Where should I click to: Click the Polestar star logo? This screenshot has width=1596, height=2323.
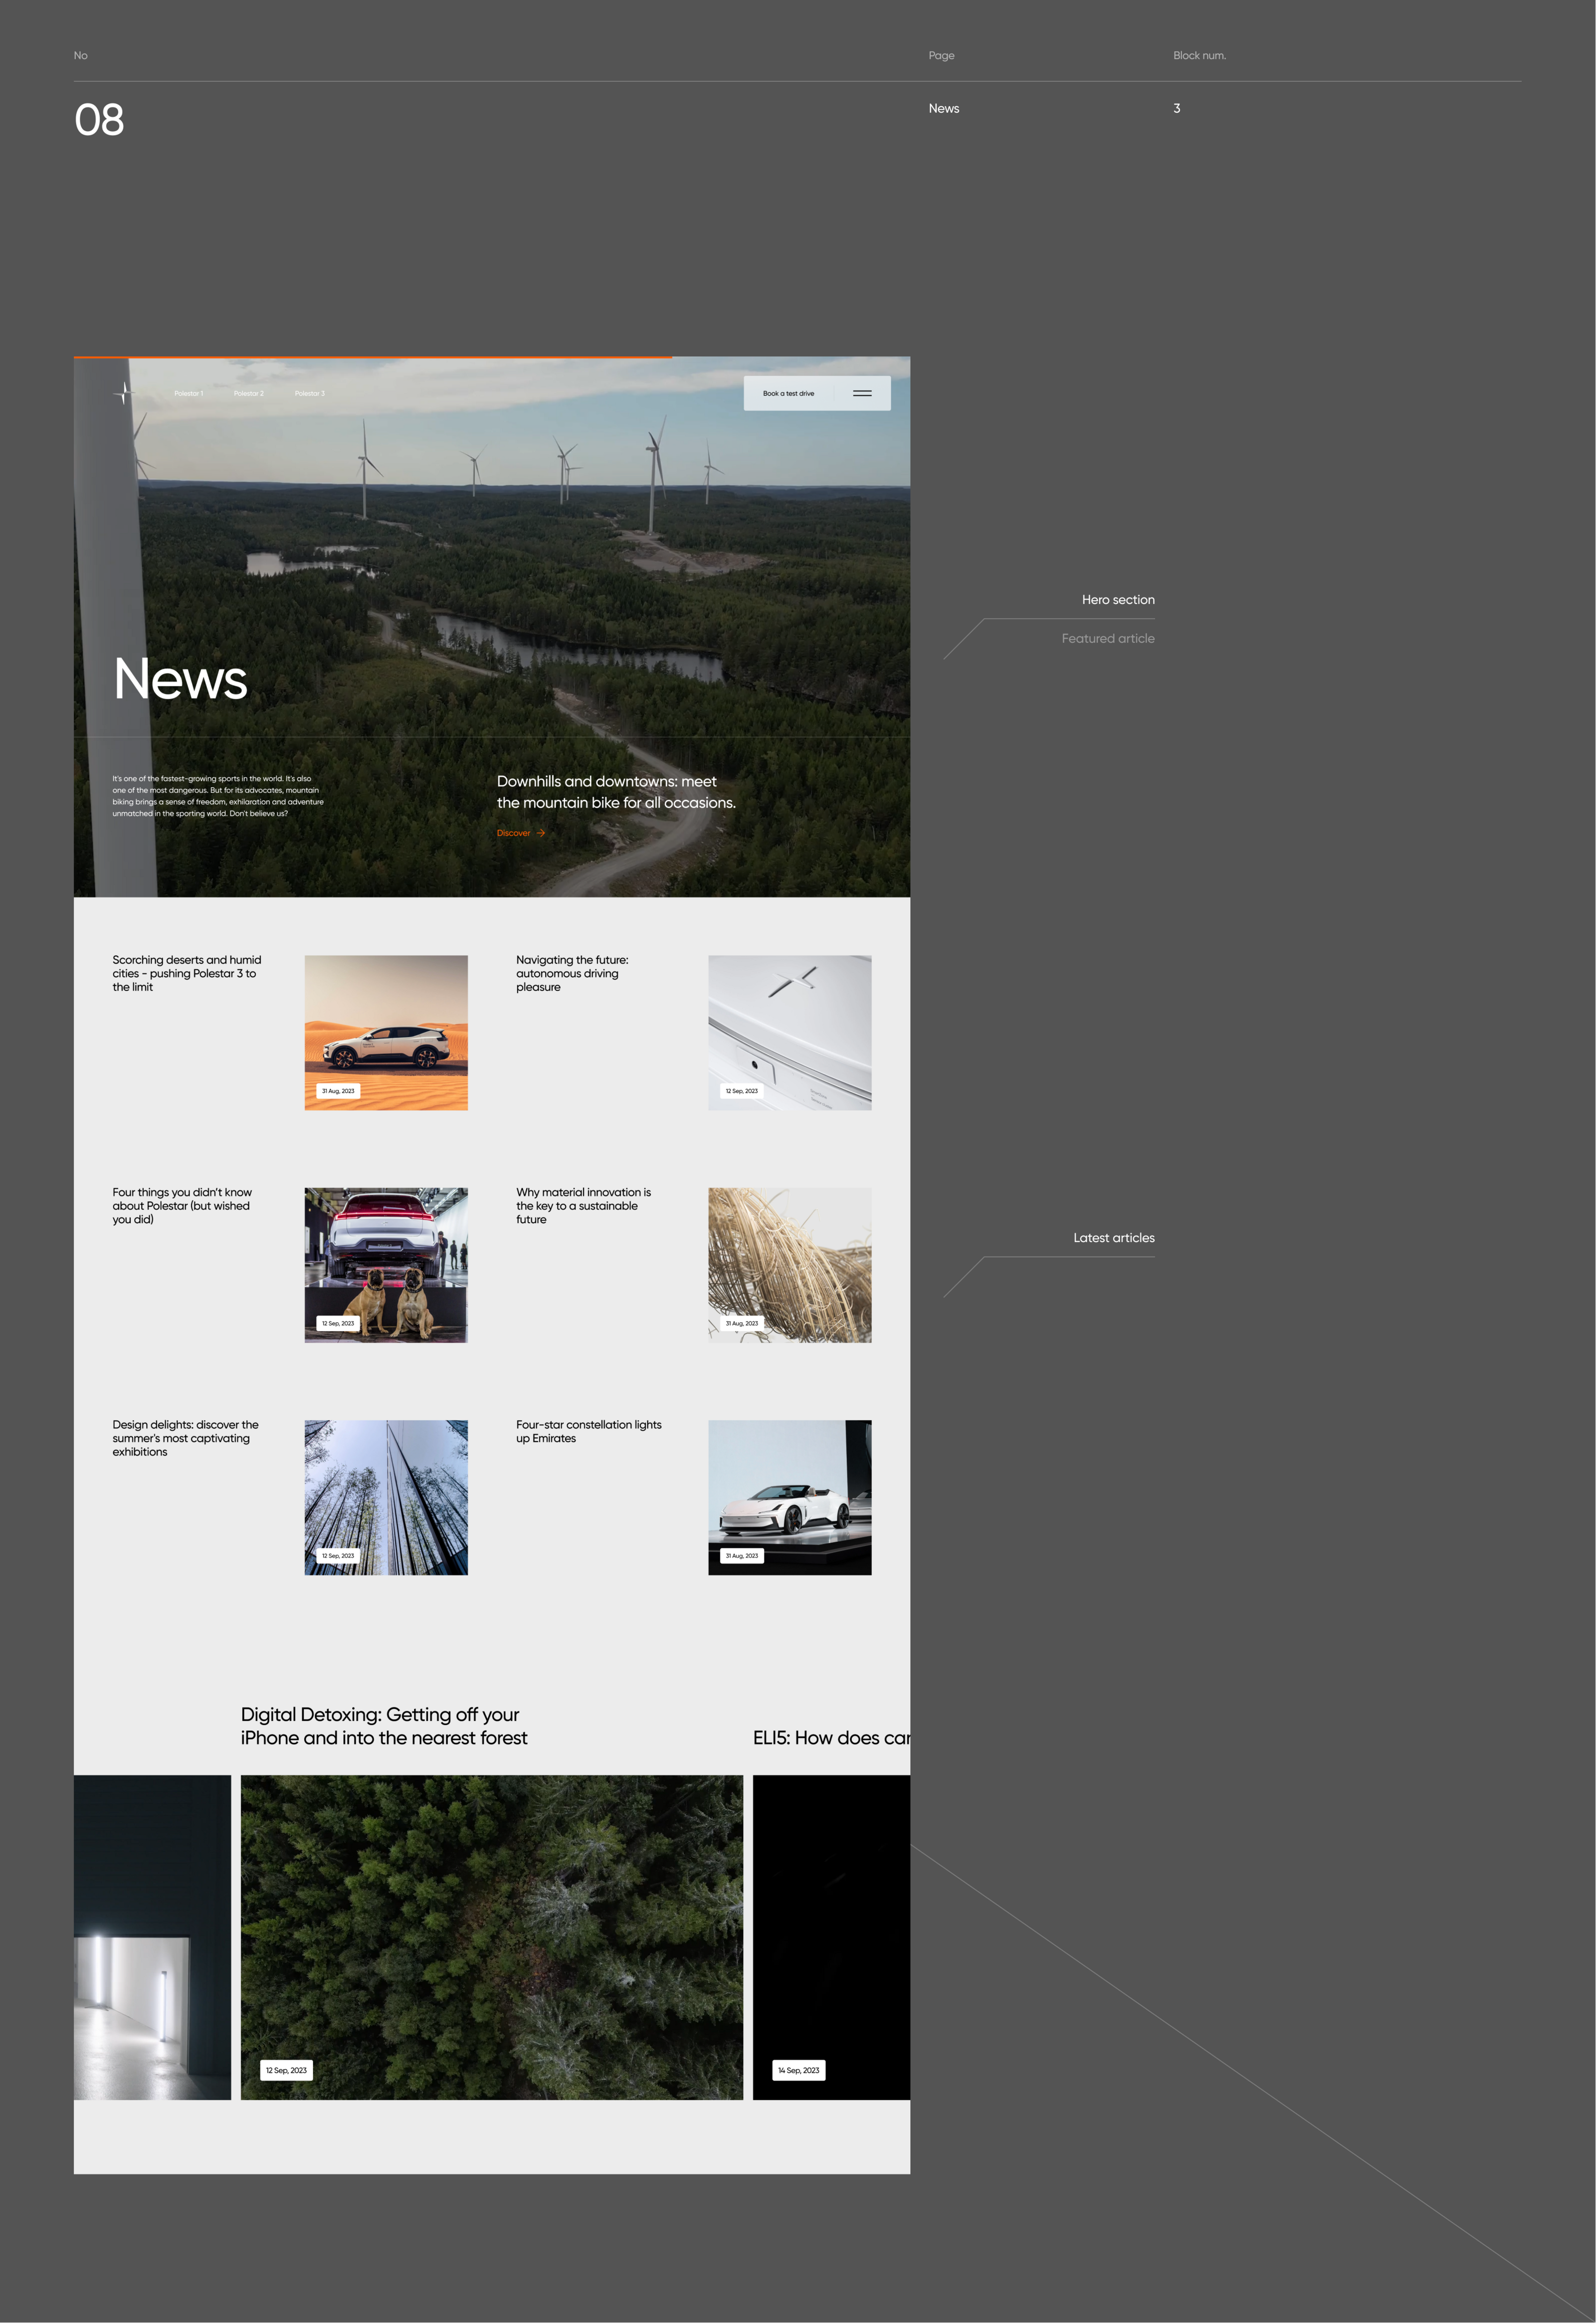pos(124,393)
